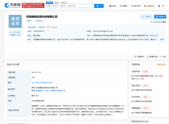
Task: Select the 裁判文书 announcement type cell
Action: tap(78, 96)
